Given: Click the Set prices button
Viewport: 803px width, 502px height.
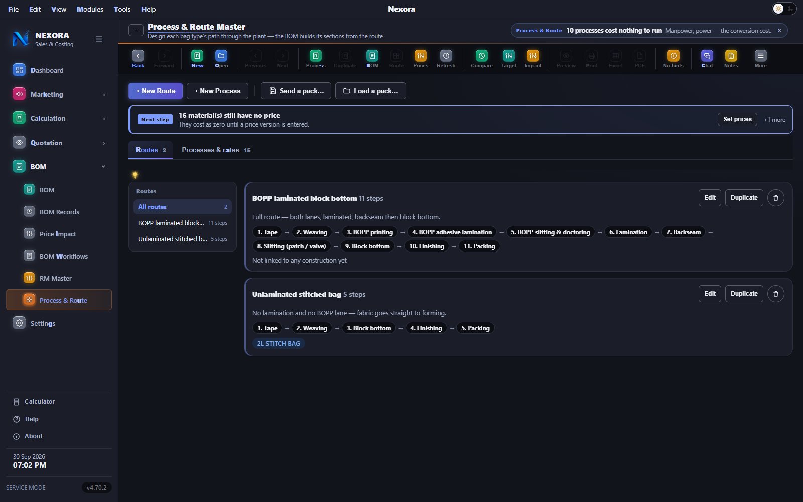Looking at the screenshot, I should coord(737,119).
